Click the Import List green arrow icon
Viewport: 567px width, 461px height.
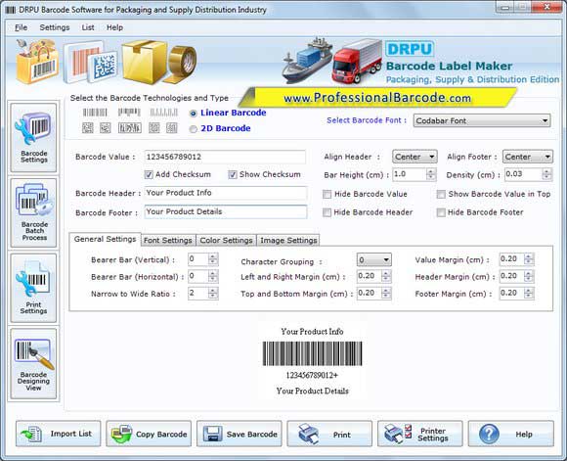(x=31, y=434)
